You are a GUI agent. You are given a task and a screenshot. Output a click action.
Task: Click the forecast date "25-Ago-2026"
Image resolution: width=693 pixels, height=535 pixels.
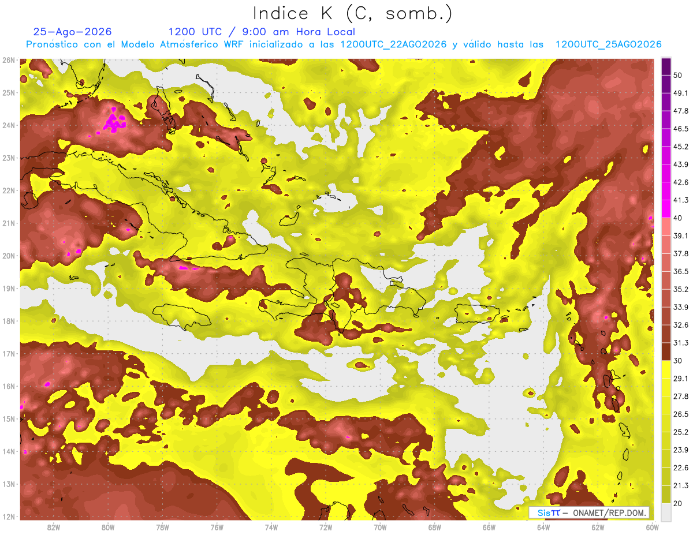pyautogui.click(x=73, y=32)
